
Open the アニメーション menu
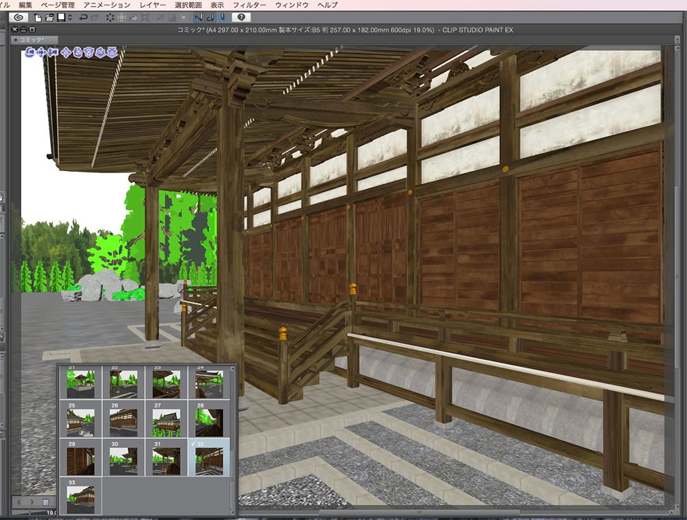coord(107,5)
